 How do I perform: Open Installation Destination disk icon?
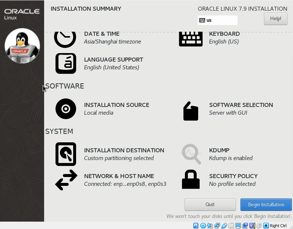(66, 154)
